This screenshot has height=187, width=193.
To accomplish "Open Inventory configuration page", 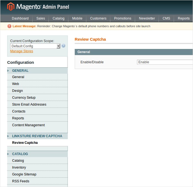I will tap(37, 167).
